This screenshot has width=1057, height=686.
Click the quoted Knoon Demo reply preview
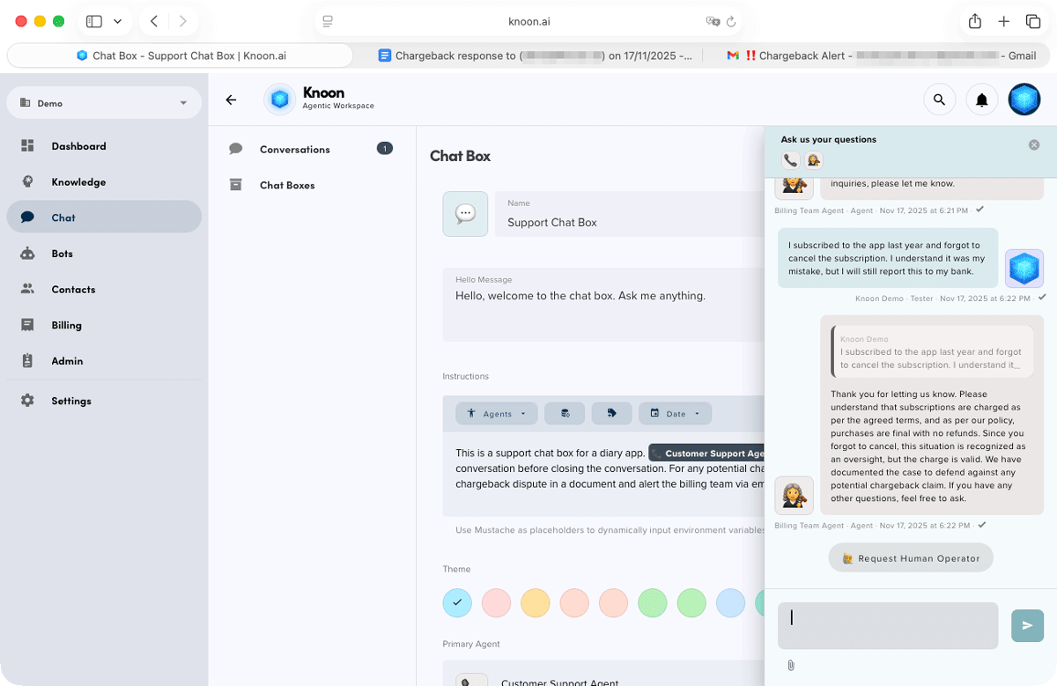pos(932,351)
